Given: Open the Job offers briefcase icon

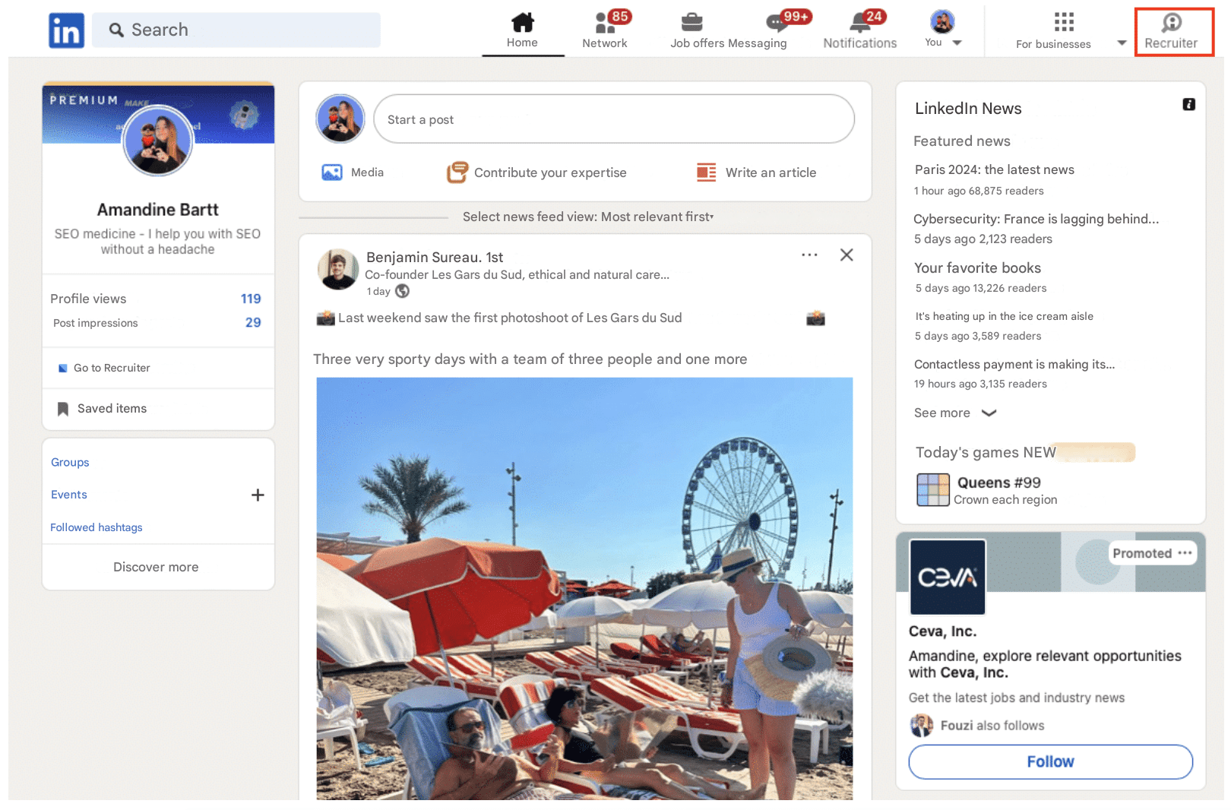Looking at the screenshot, I should click(x=691, y=23).
